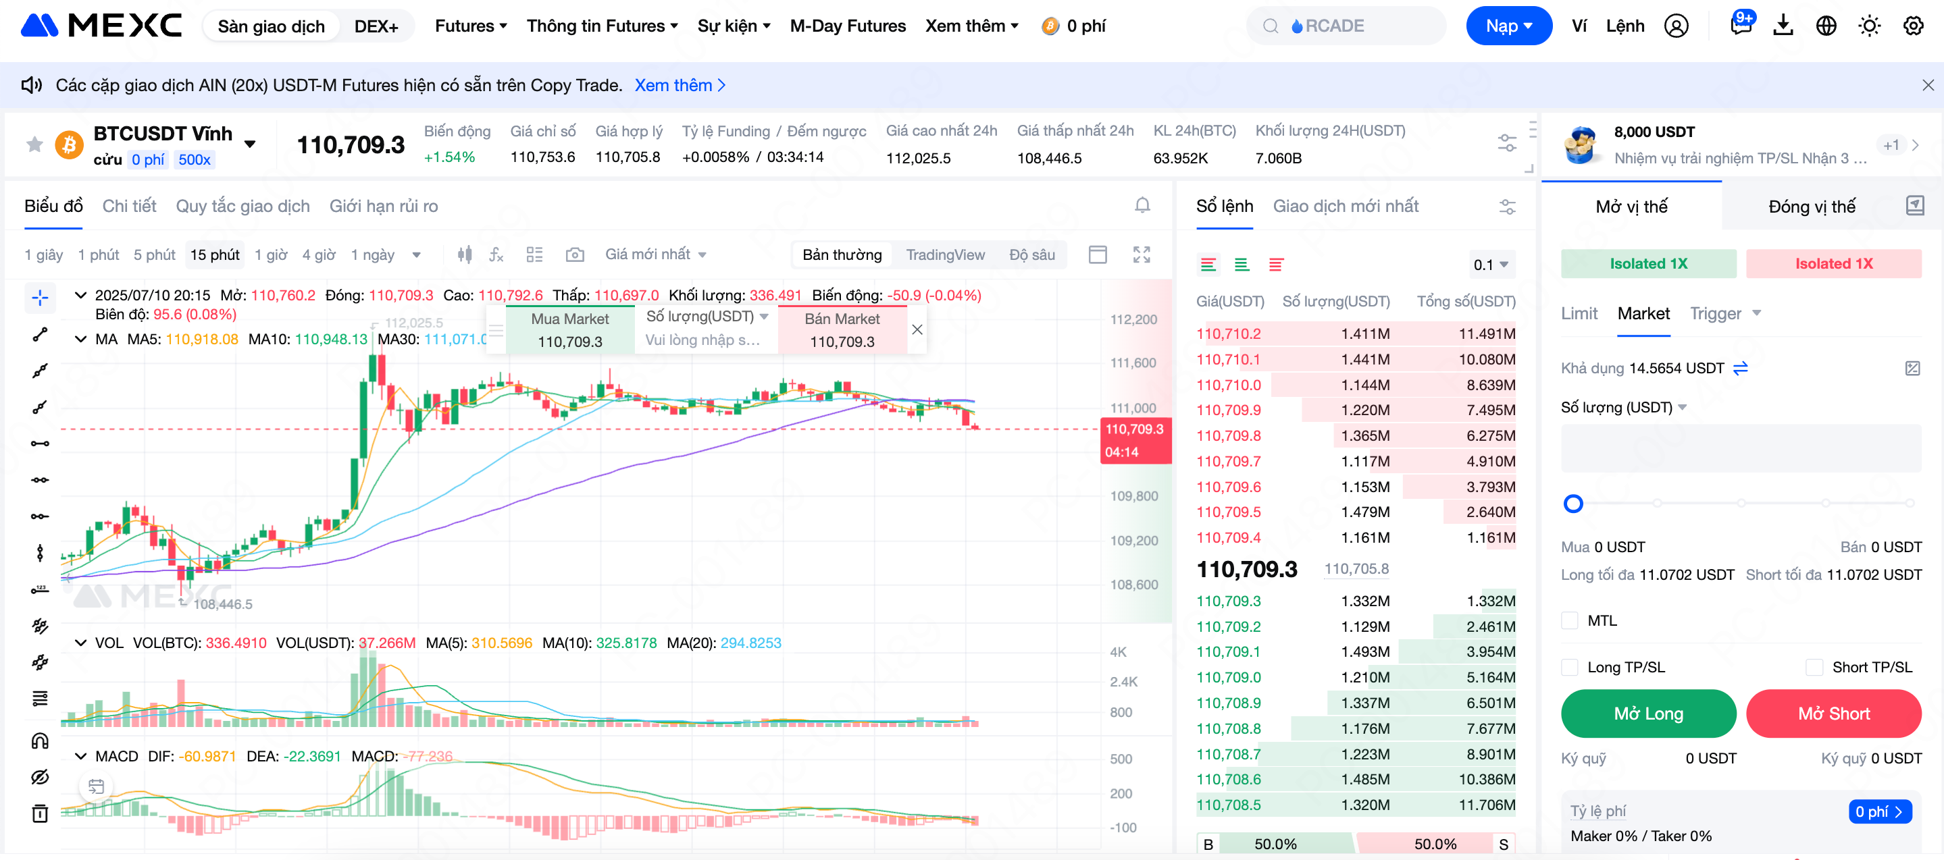The height and width of the screenshot is (860, 1944).
Task: Open the chart panel grid layout icon
Action: 534,255
